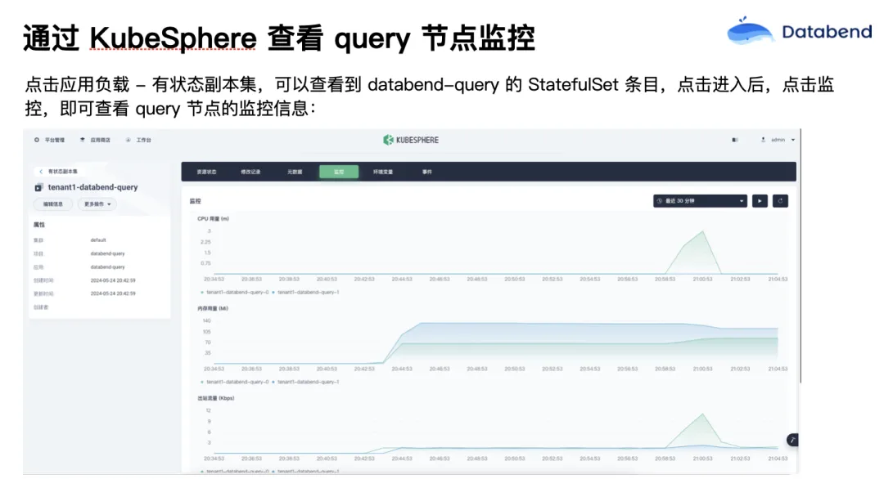Click the workbench icon in header
Image resolution: width=884 pixels, height=479 pixels.
click(129, 140)
